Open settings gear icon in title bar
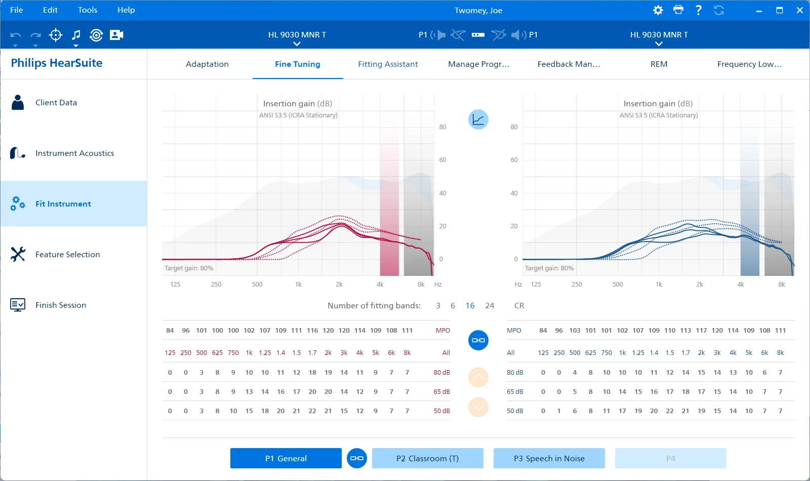810x481 pixels. (658, 10)
